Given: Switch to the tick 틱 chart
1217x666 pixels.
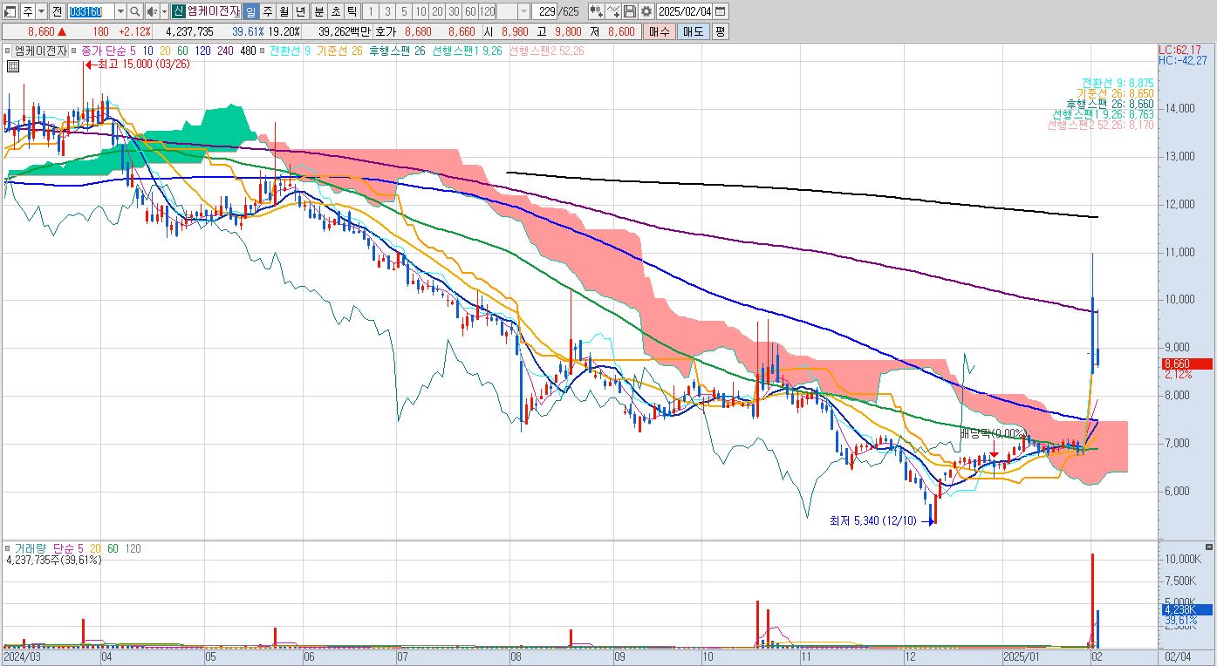Looking at the screenshot, I should [x=352, y=11].
